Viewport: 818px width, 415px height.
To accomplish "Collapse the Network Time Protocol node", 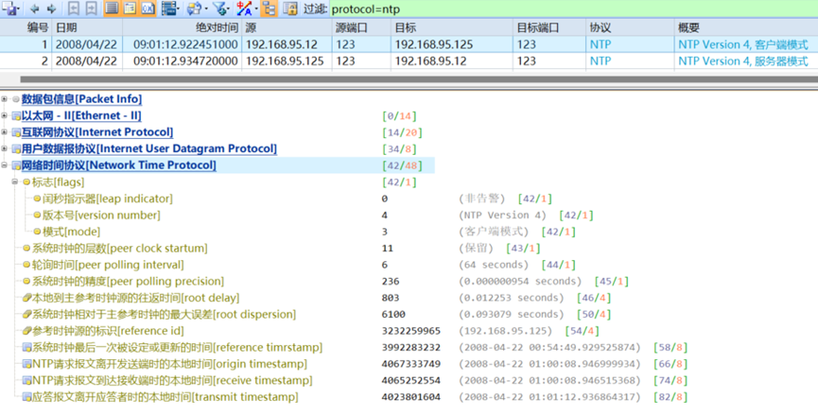I will point(6,165).
